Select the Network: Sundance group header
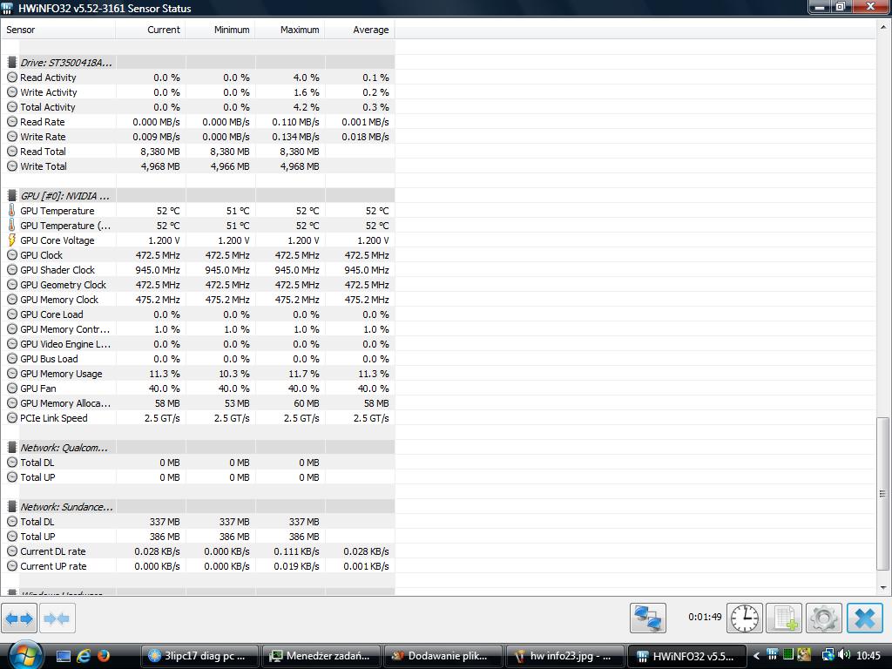The image size is (892, 669). click(66, 507)
